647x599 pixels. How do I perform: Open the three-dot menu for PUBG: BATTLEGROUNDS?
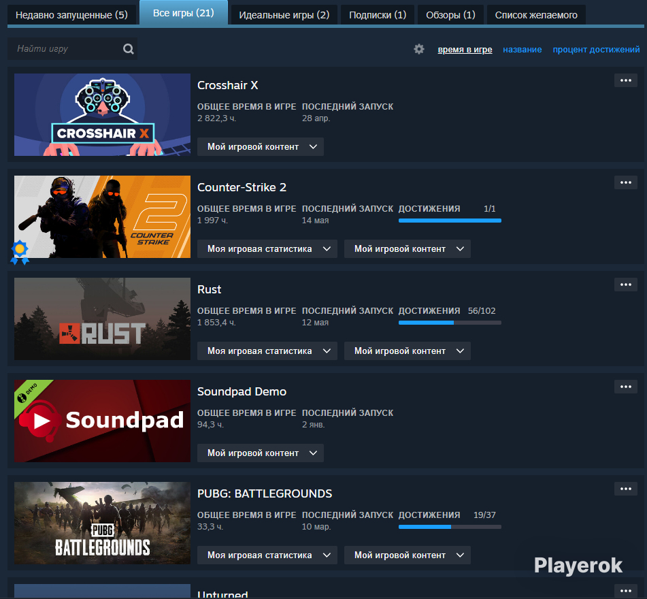tap(625, 489)
